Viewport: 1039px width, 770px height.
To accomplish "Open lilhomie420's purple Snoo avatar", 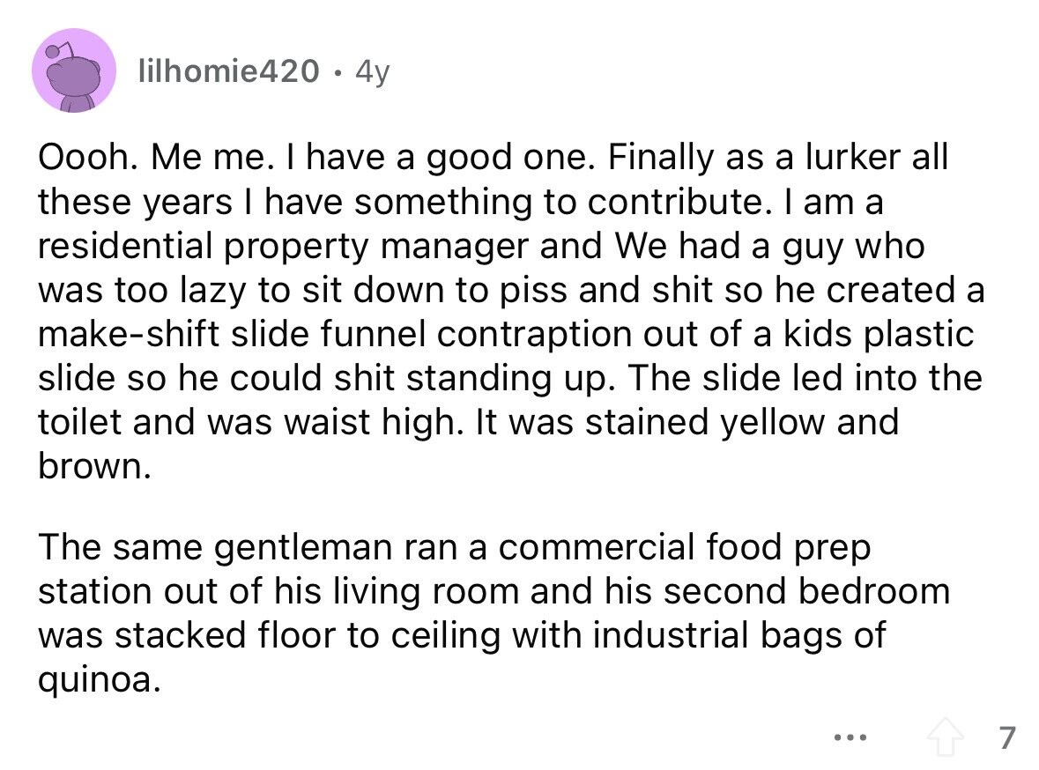I will [74, 70].
